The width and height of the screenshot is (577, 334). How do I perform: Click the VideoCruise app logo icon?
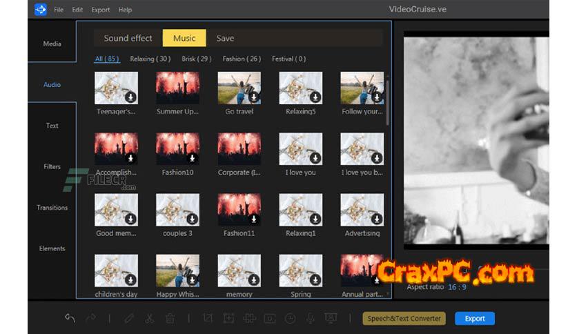click(x=40, y=10)
